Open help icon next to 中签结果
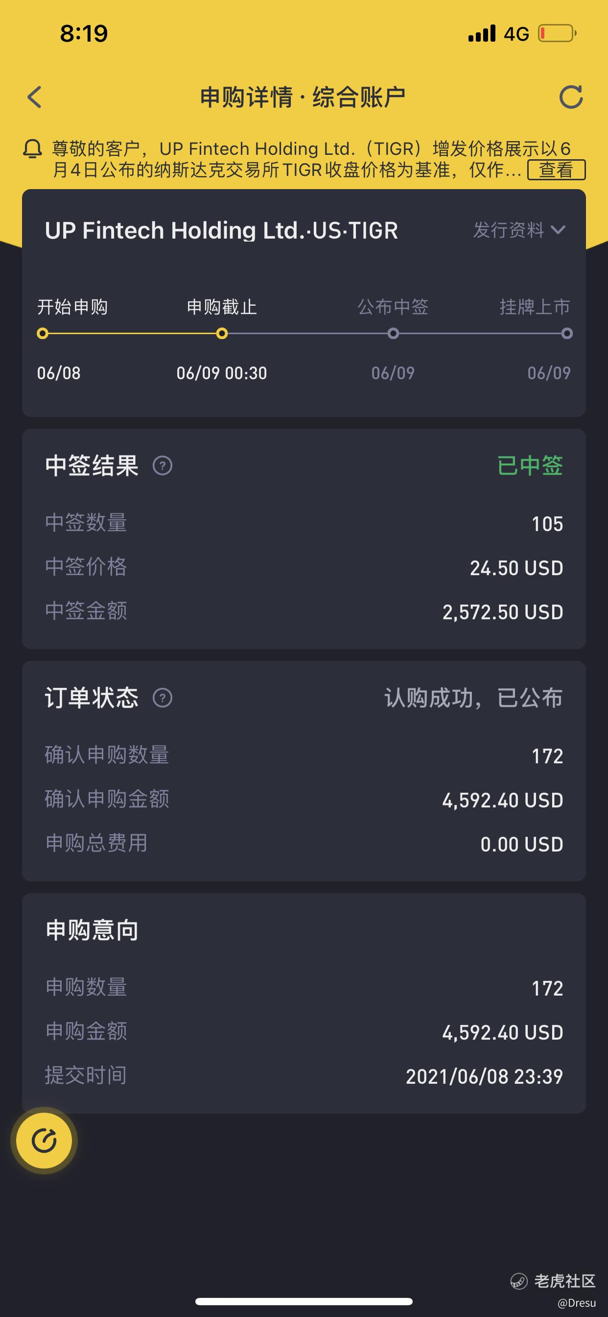This screenshot has width=608, height=1317. click(163, 466)
